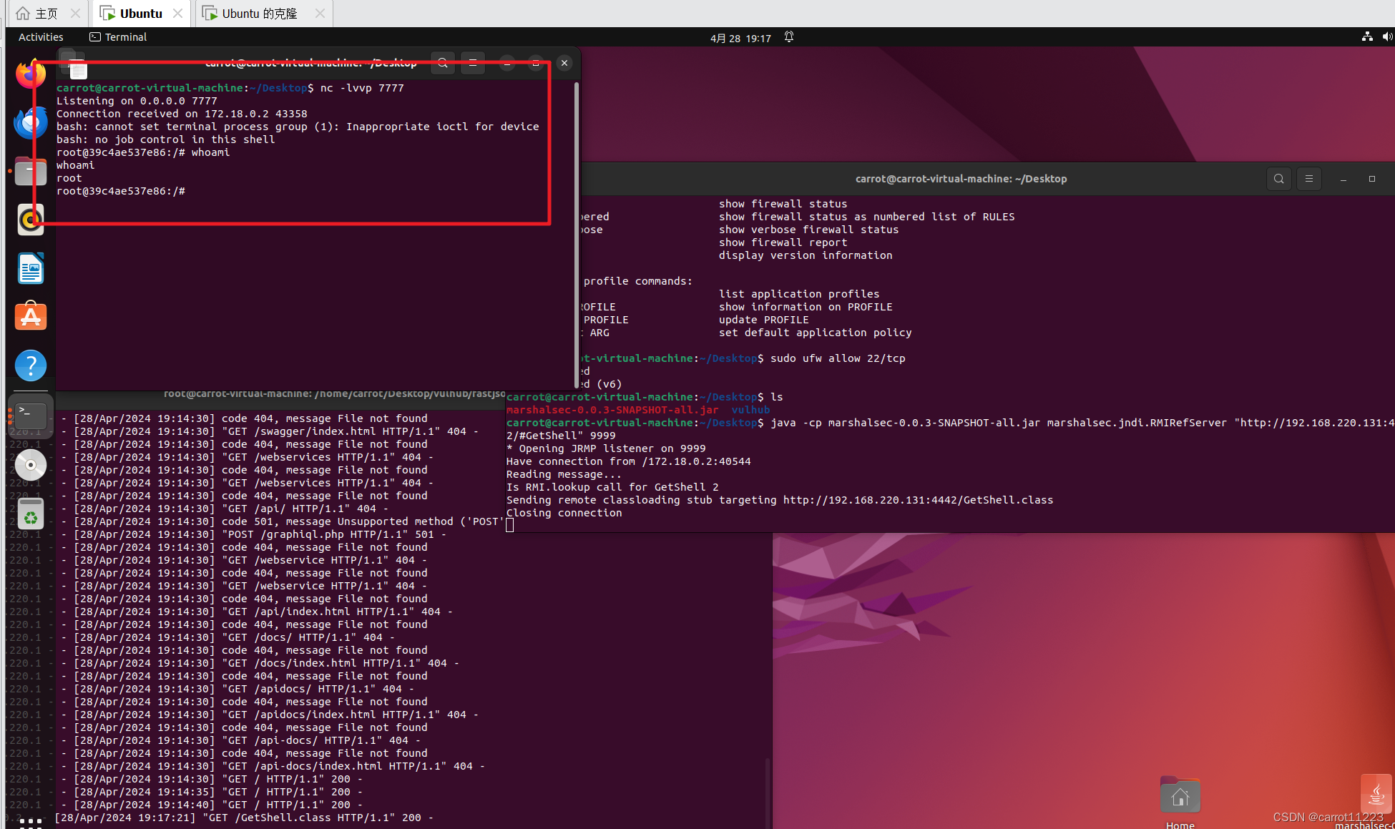Maximize the nc listener terminal window

535,63
